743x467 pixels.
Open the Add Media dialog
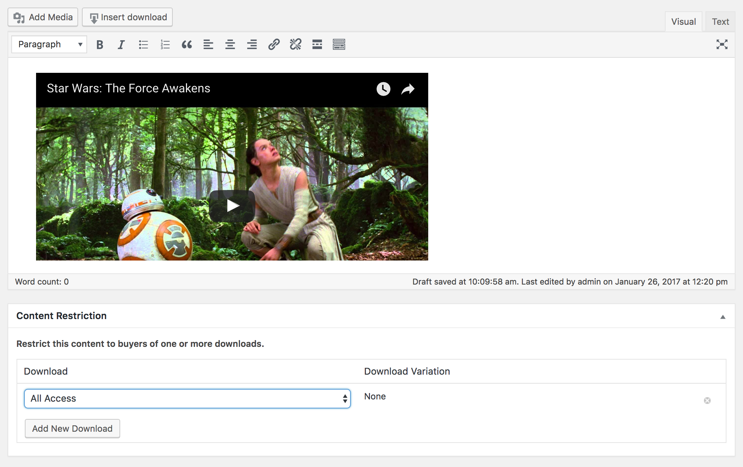42,17
